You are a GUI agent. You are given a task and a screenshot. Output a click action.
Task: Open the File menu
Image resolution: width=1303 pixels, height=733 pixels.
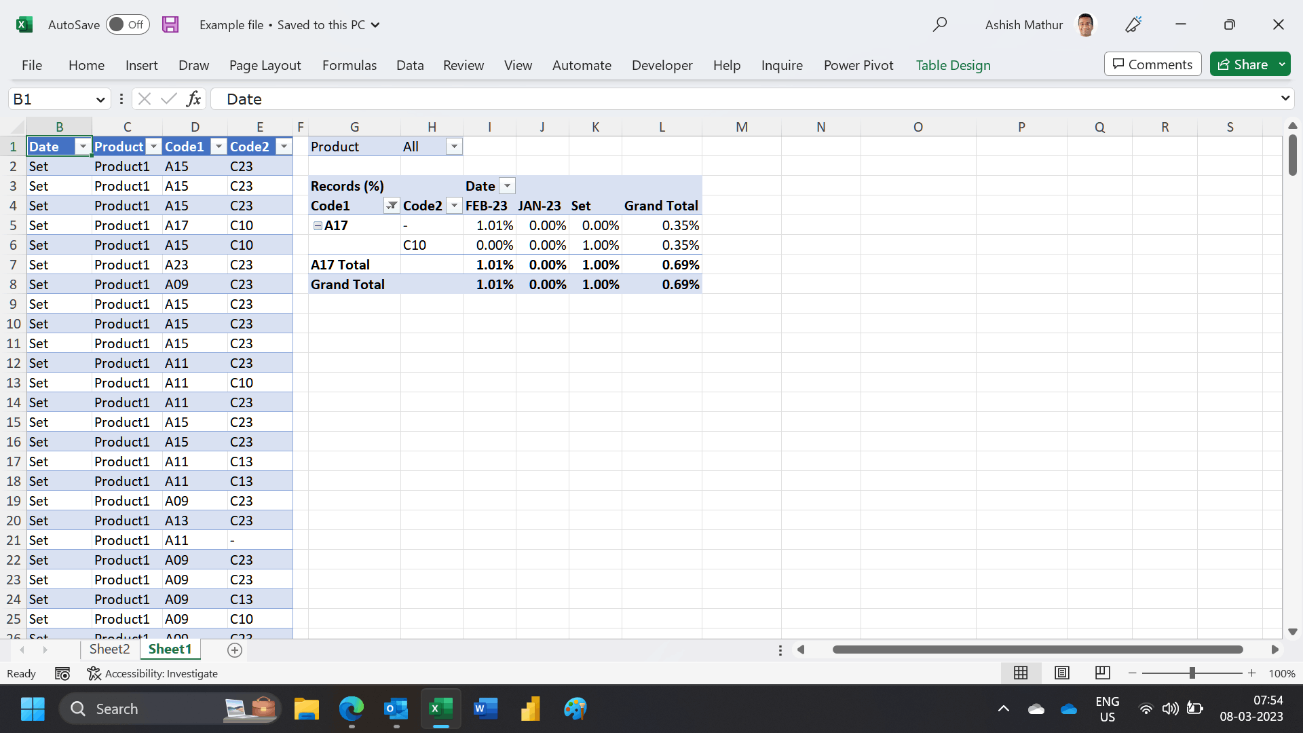tap(32, 65)
